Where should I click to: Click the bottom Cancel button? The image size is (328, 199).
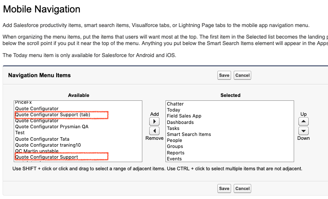[x=242, y=189]
